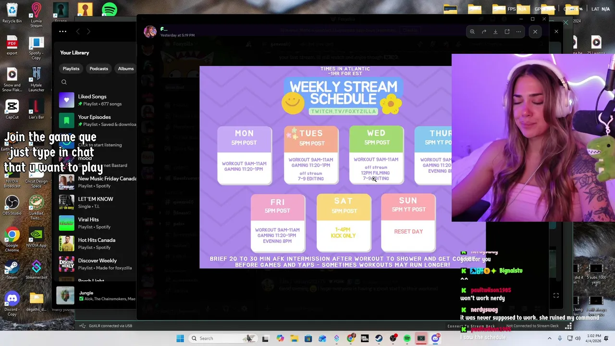Close the image viewer with the rounded X button

[535, 32]
